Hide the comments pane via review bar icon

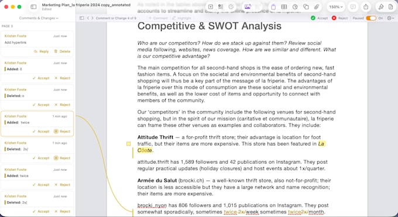point(81,18)
